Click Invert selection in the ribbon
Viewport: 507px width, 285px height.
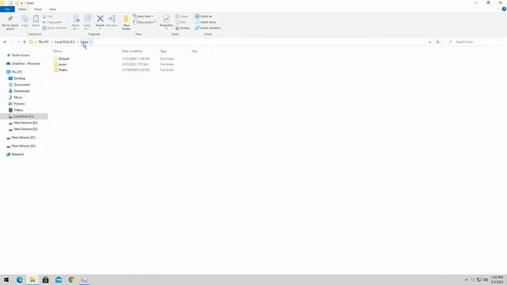click(208, 28)
